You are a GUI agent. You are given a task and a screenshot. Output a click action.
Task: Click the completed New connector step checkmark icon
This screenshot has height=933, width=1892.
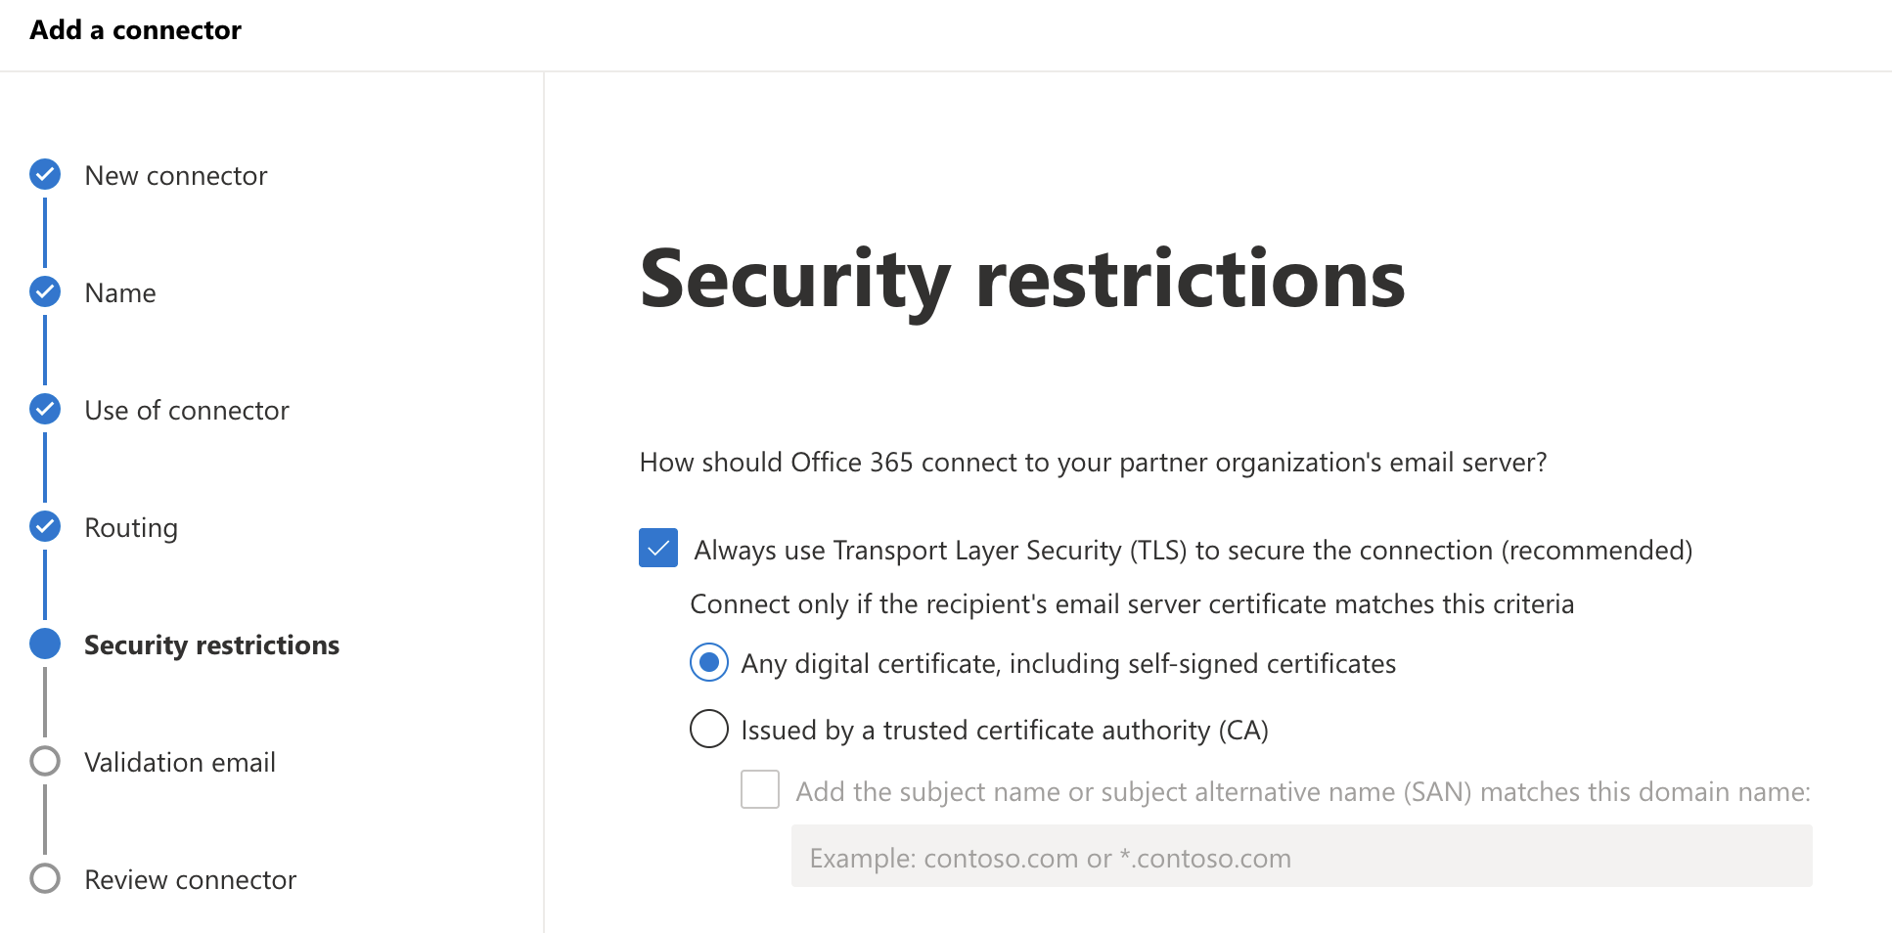[45, 175]
